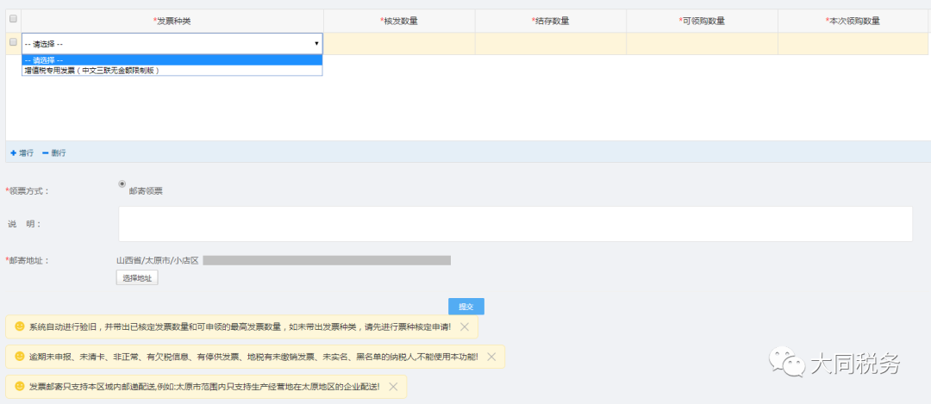The width and height of the screenshot is (931, 404).
Task: Click the plus icon to add row
Action: (13, 153)
